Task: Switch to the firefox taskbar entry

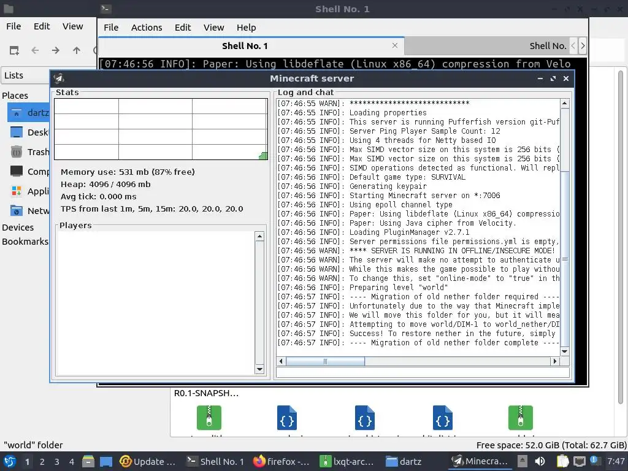Action: (281, 461)
